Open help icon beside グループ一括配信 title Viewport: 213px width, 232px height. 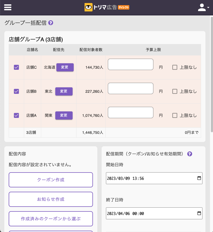(51, 23)
